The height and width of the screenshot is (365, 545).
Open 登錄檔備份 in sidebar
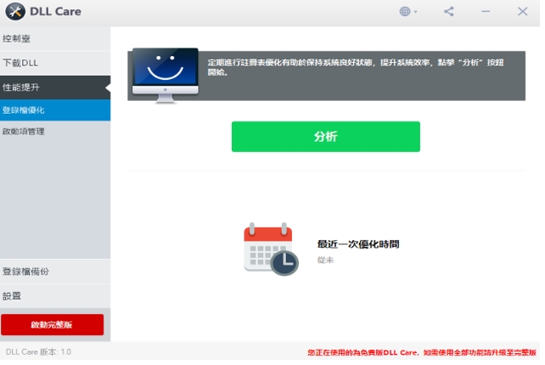[x=55, y=272]
